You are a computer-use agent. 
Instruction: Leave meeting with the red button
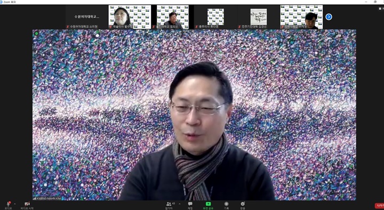click(x=379, y=206)
